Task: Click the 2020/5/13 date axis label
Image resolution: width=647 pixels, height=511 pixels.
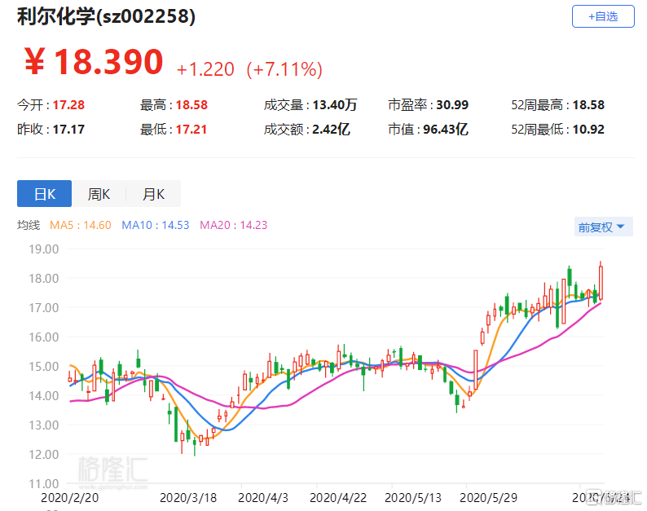Action: coord(413,498)
